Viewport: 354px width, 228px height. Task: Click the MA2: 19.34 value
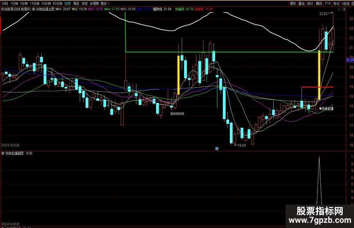pyautogui.click(x=79, y=9)
